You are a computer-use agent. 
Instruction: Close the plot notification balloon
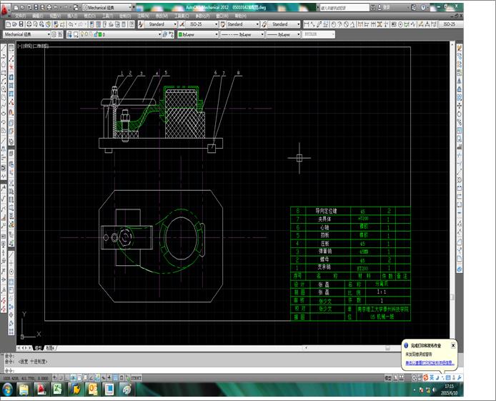453,345
